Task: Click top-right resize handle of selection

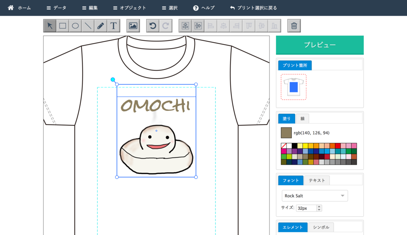Action: click(196, 84)
